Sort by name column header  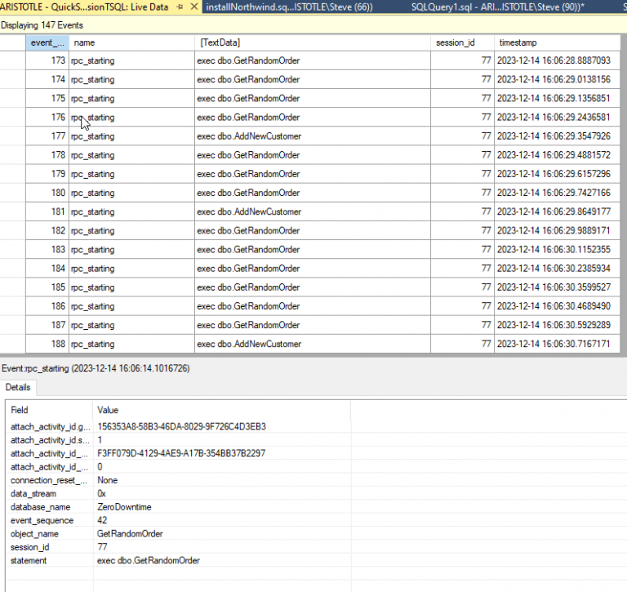coord(131,42)
